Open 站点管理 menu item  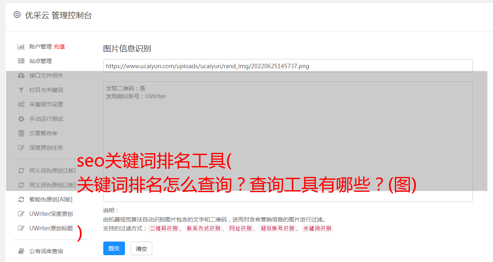41,61
